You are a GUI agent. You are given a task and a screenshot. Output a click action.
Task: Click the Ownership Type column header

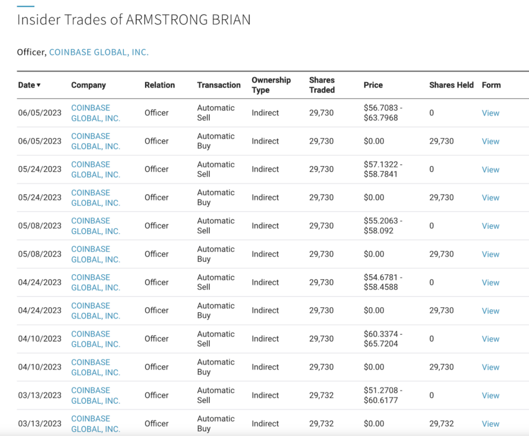coord(271,85)
